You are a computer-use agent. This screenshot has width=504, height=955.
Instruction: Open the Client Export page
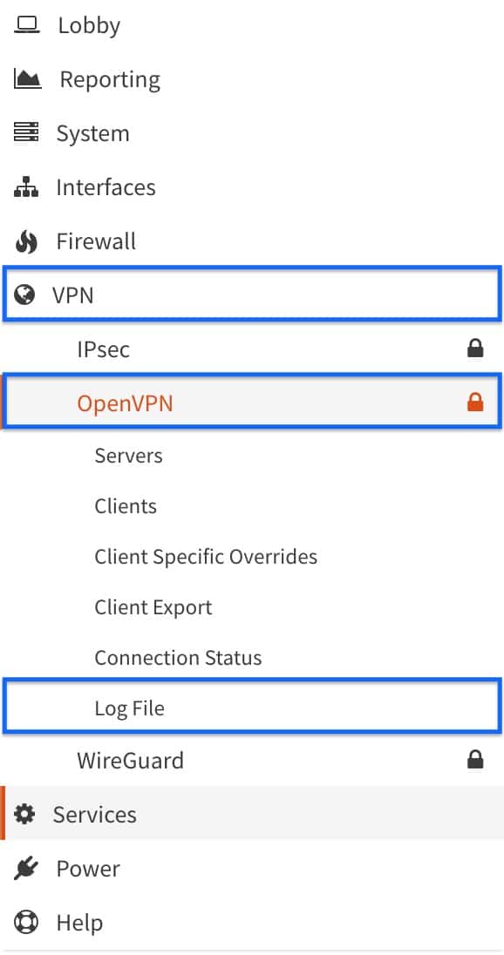point(153,606)
